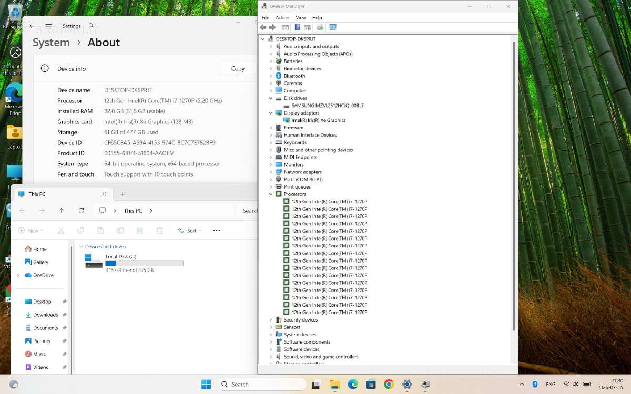The height and width of the screenshot is (394, 631).
Task: Select Local Disk (C:) drive
Action: (134, 263)
